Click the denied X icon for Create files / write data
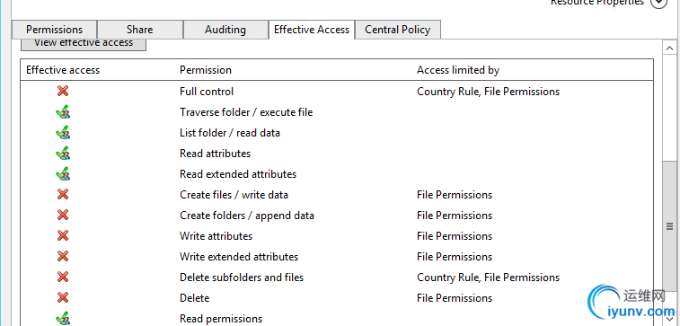This screenshot has width=680, height=326. click(x=63, y=194)
